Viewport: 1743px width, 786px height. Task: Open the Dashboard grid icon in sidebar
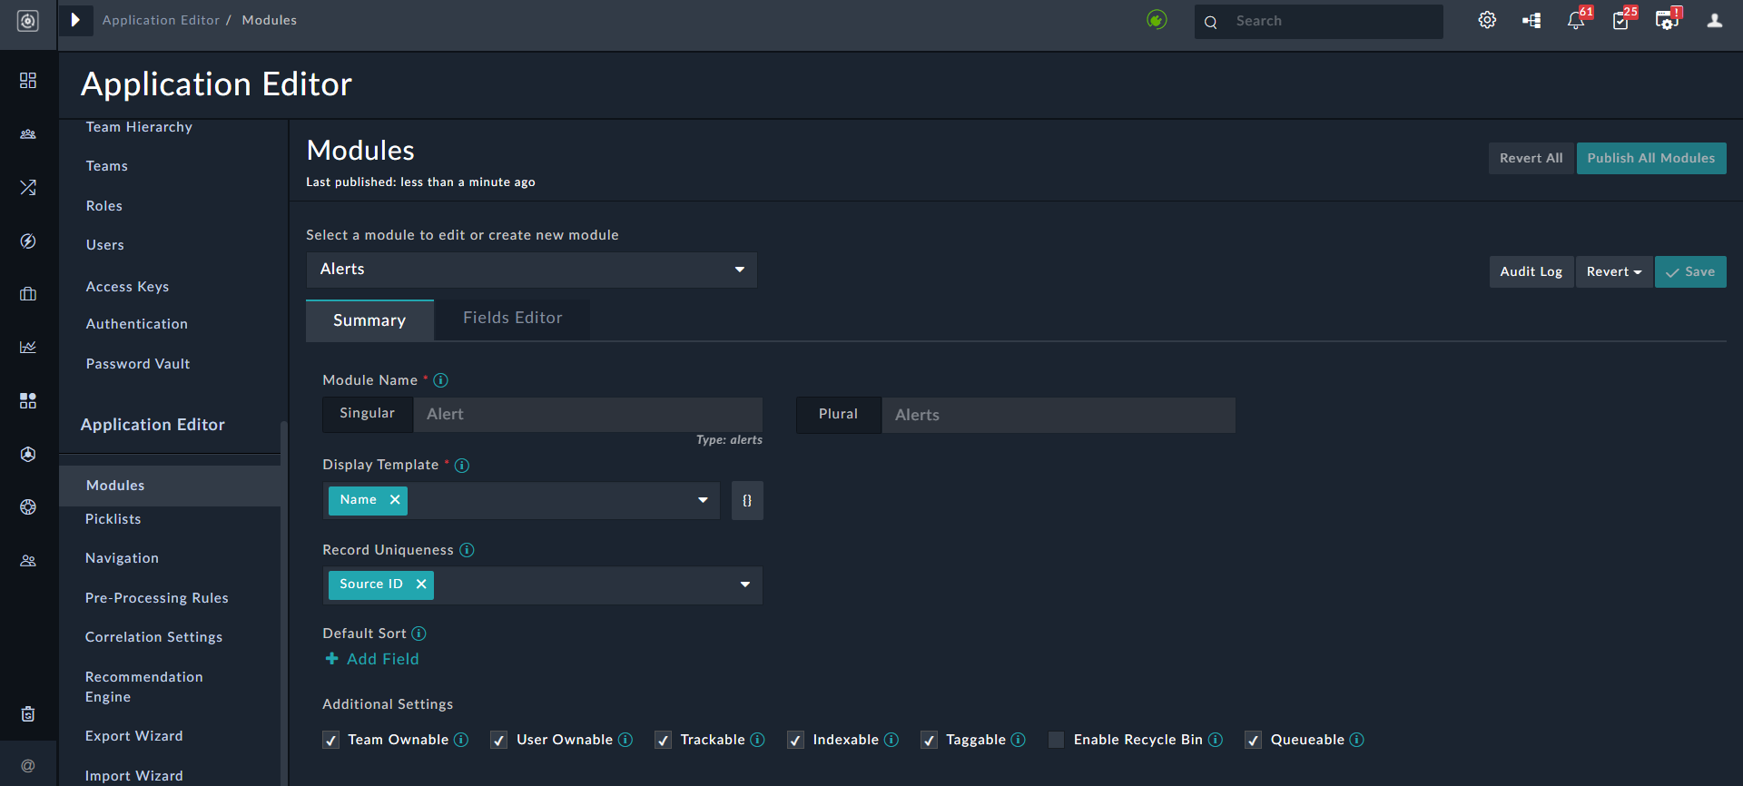tap(28, 81)
